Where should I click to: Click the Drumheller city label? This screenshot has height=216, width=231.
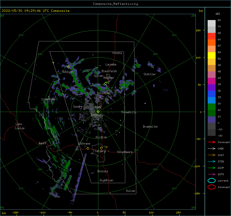coord(150,127)
